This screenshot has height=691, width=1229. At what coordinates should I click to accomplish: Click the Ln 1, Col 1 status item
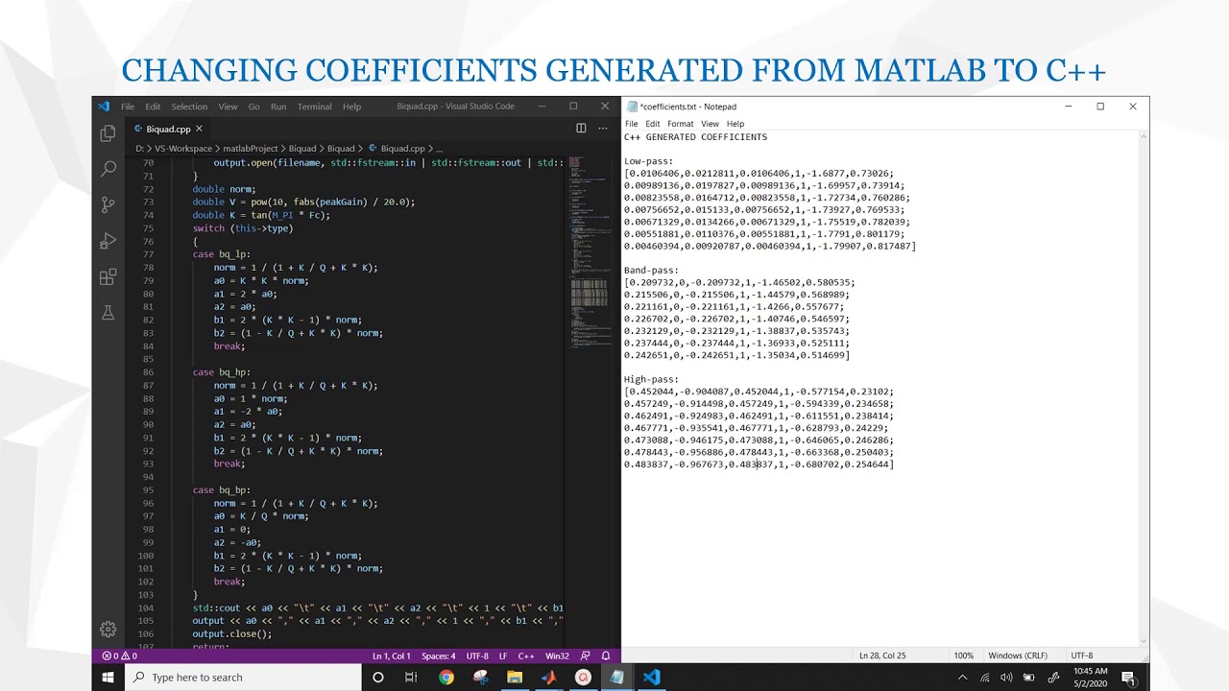pos(391,655)
